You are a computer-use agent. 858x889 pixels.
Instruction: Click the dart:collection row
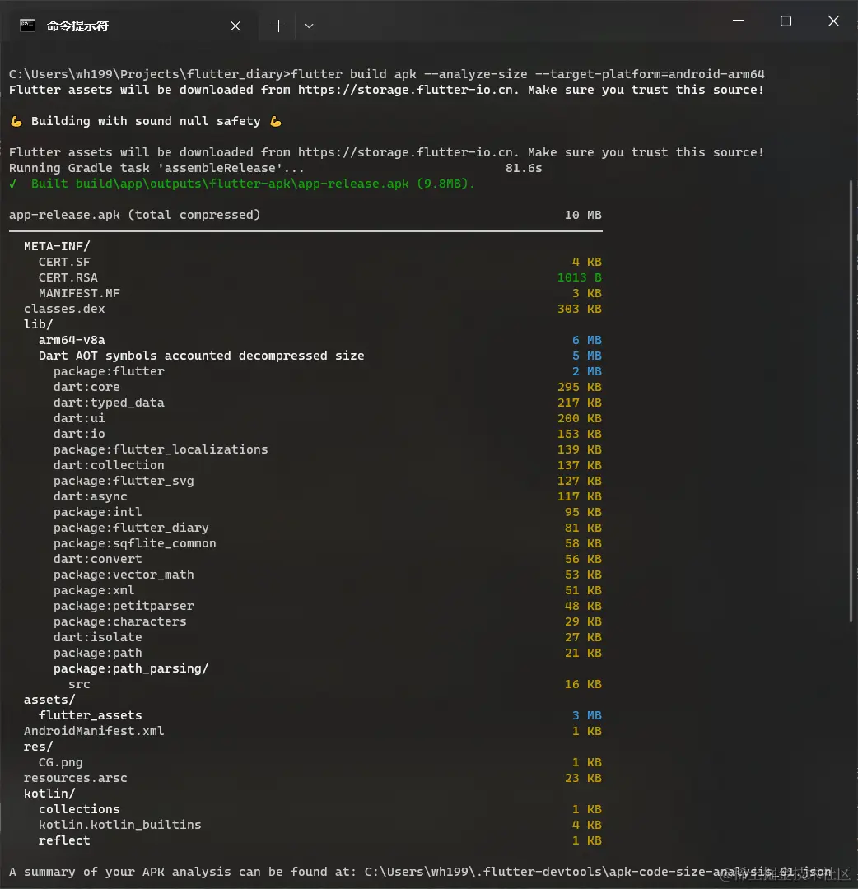(327, 465)
